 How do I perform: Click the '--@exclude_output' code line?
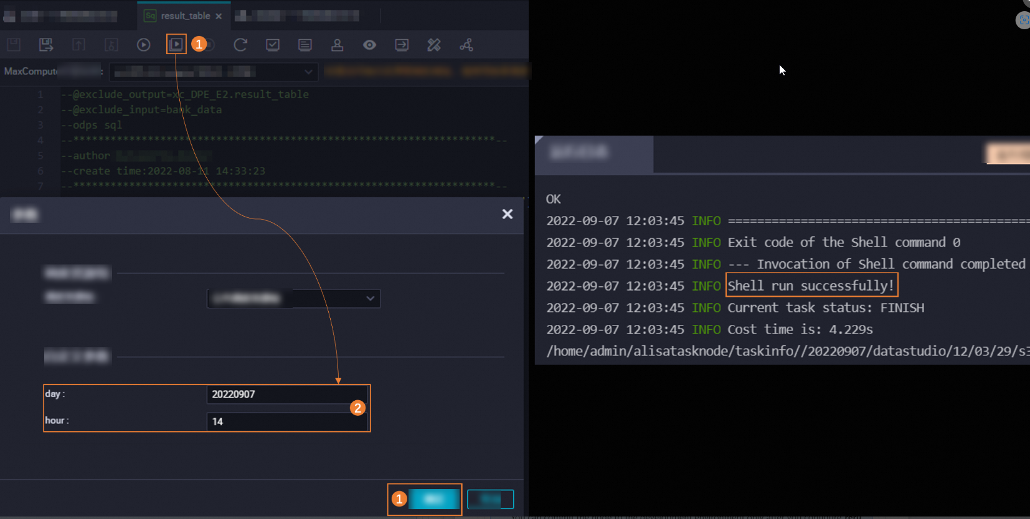coord(185,95)
